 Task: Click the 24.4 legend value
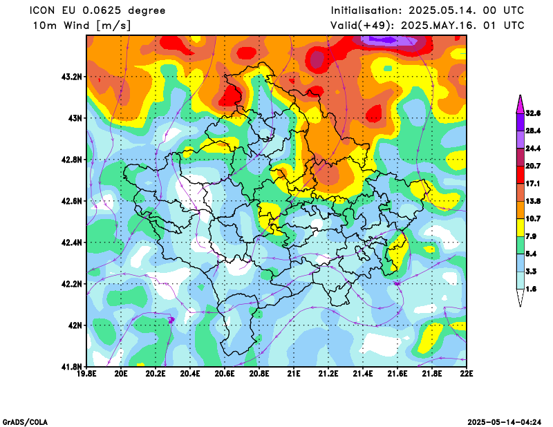point(533,149)
